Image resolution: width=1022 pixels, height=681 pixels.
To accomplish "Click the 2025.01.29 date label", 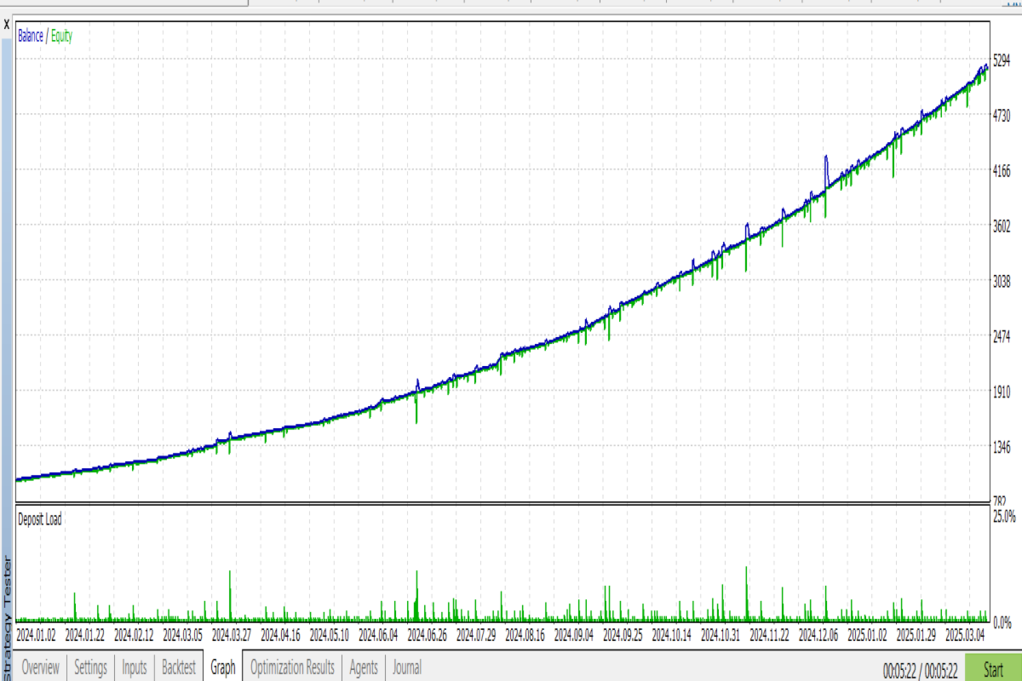I will point(916,634).
